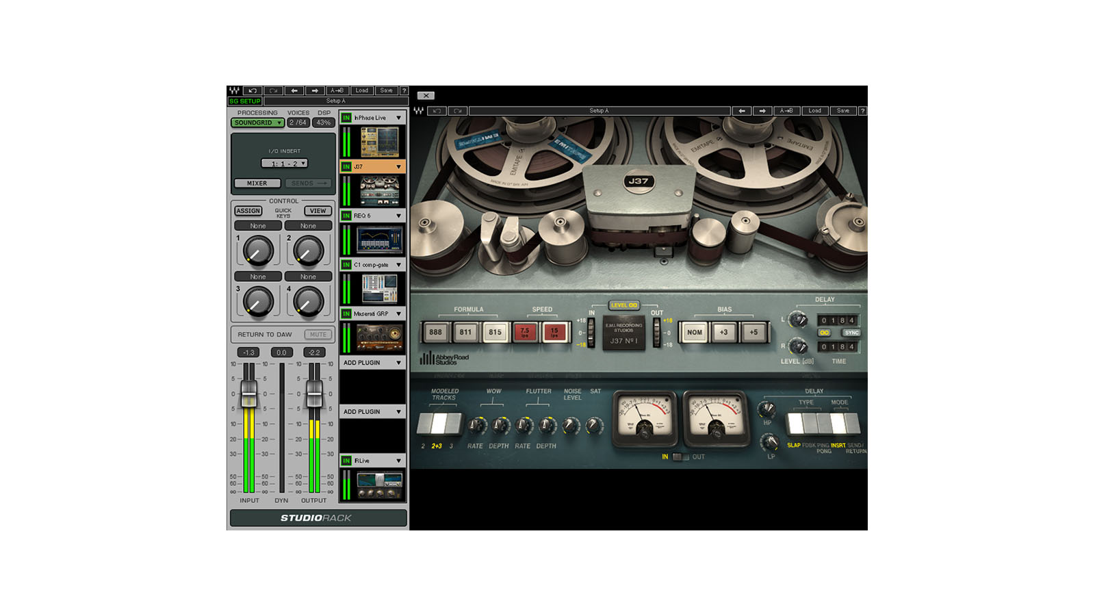Click the control VIEW button

pos(318,211)
